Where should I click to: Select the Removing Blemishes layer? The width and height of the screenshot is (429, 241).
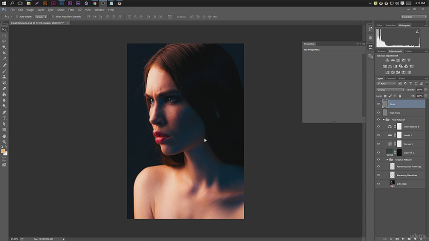click(x=401, y=175)
